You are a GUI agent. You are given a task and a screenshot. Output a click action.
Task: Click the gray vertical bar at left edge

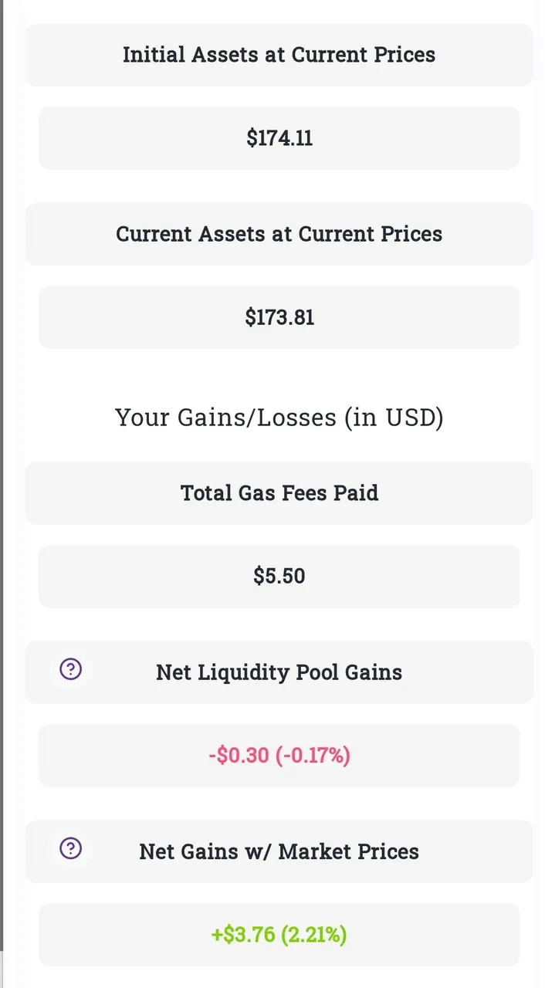tap(2, 494)
